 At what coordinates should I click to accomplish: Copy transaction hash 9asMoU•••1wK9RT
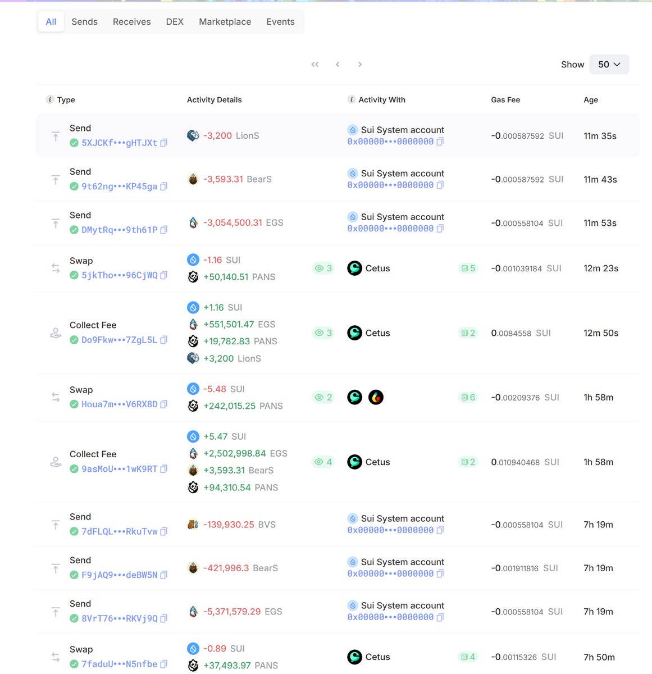click(164, 469)
